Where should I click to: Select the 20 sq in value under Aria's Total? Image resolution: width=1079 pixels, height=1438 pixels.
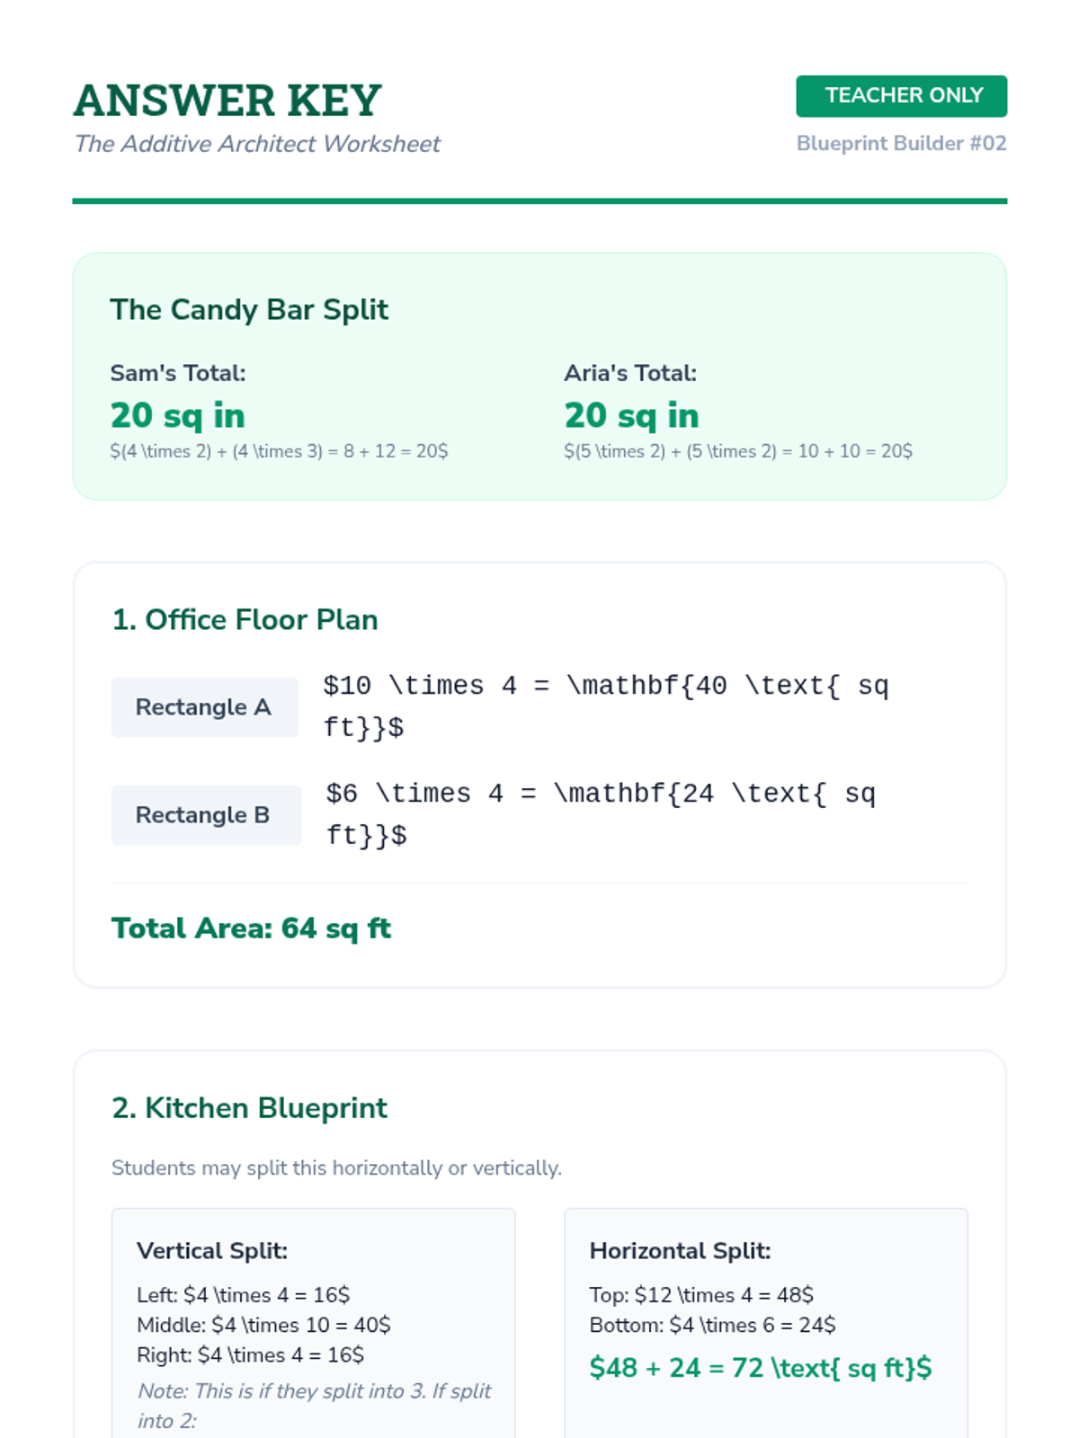(631, 416)
